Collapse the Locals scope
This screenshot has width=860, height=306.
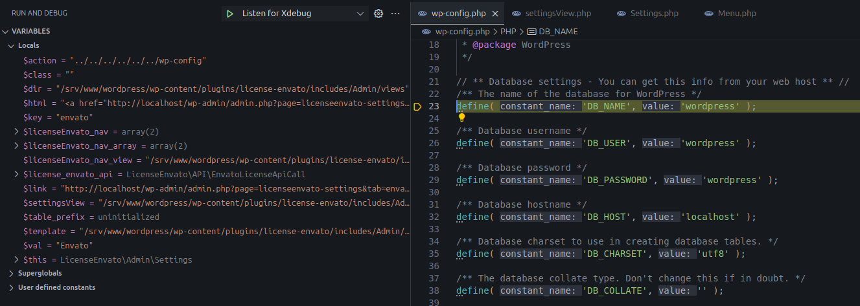pyautogui.click(x=12, y=45)
